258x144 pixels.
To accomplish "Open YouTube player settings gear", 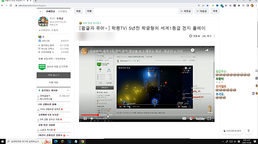I will [x=191, y=118].
